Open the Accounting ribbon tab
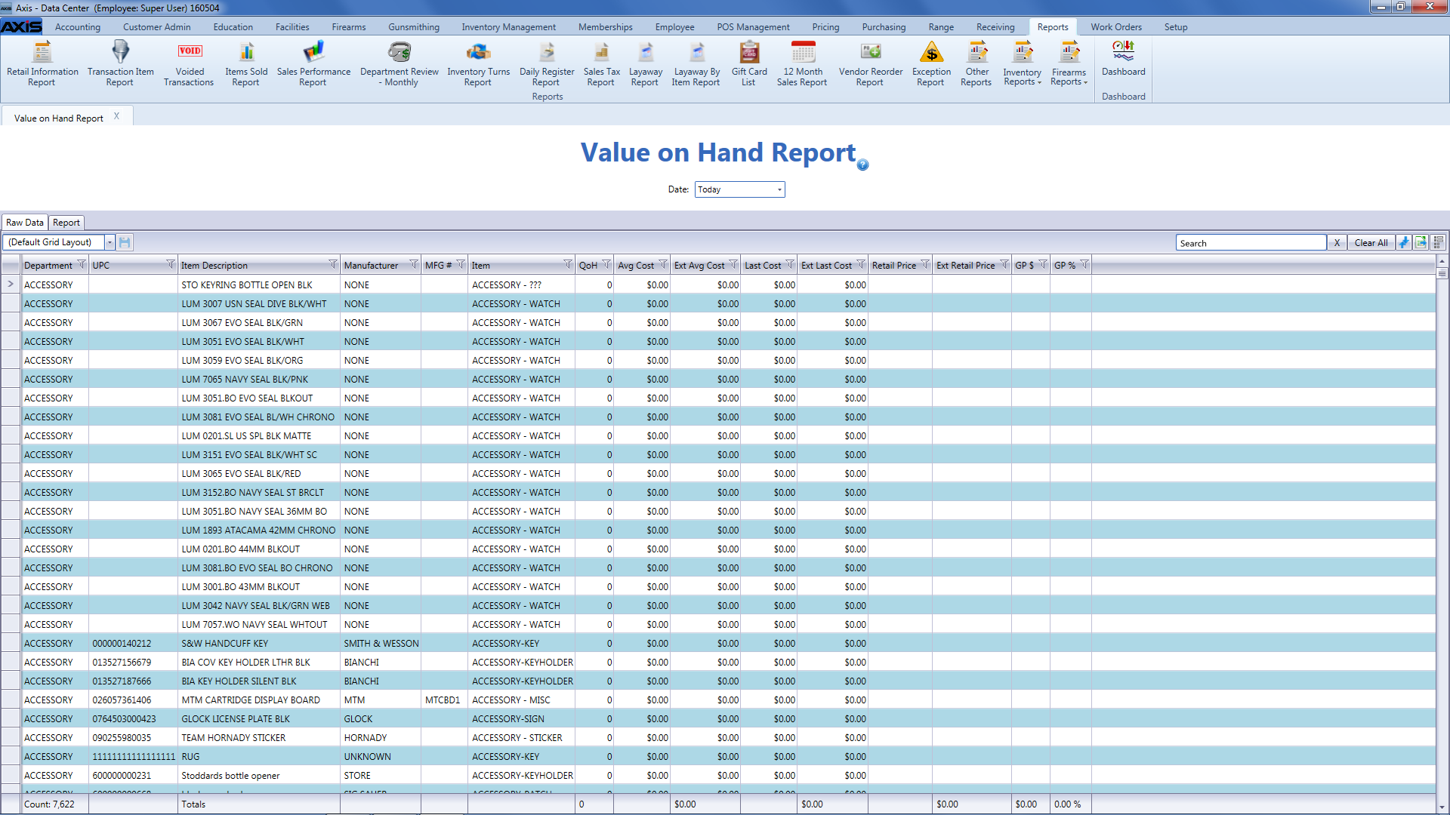1450x815 pixels. pos(78,27)
